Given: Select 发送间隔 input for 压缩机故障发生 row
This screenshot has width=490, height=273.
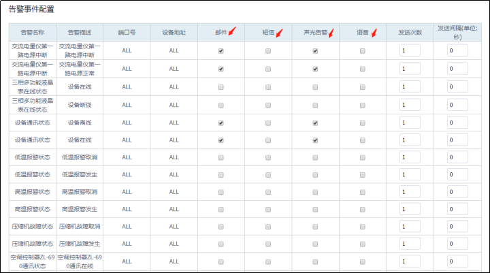Looking at the screenshot, I should (457, 243).
